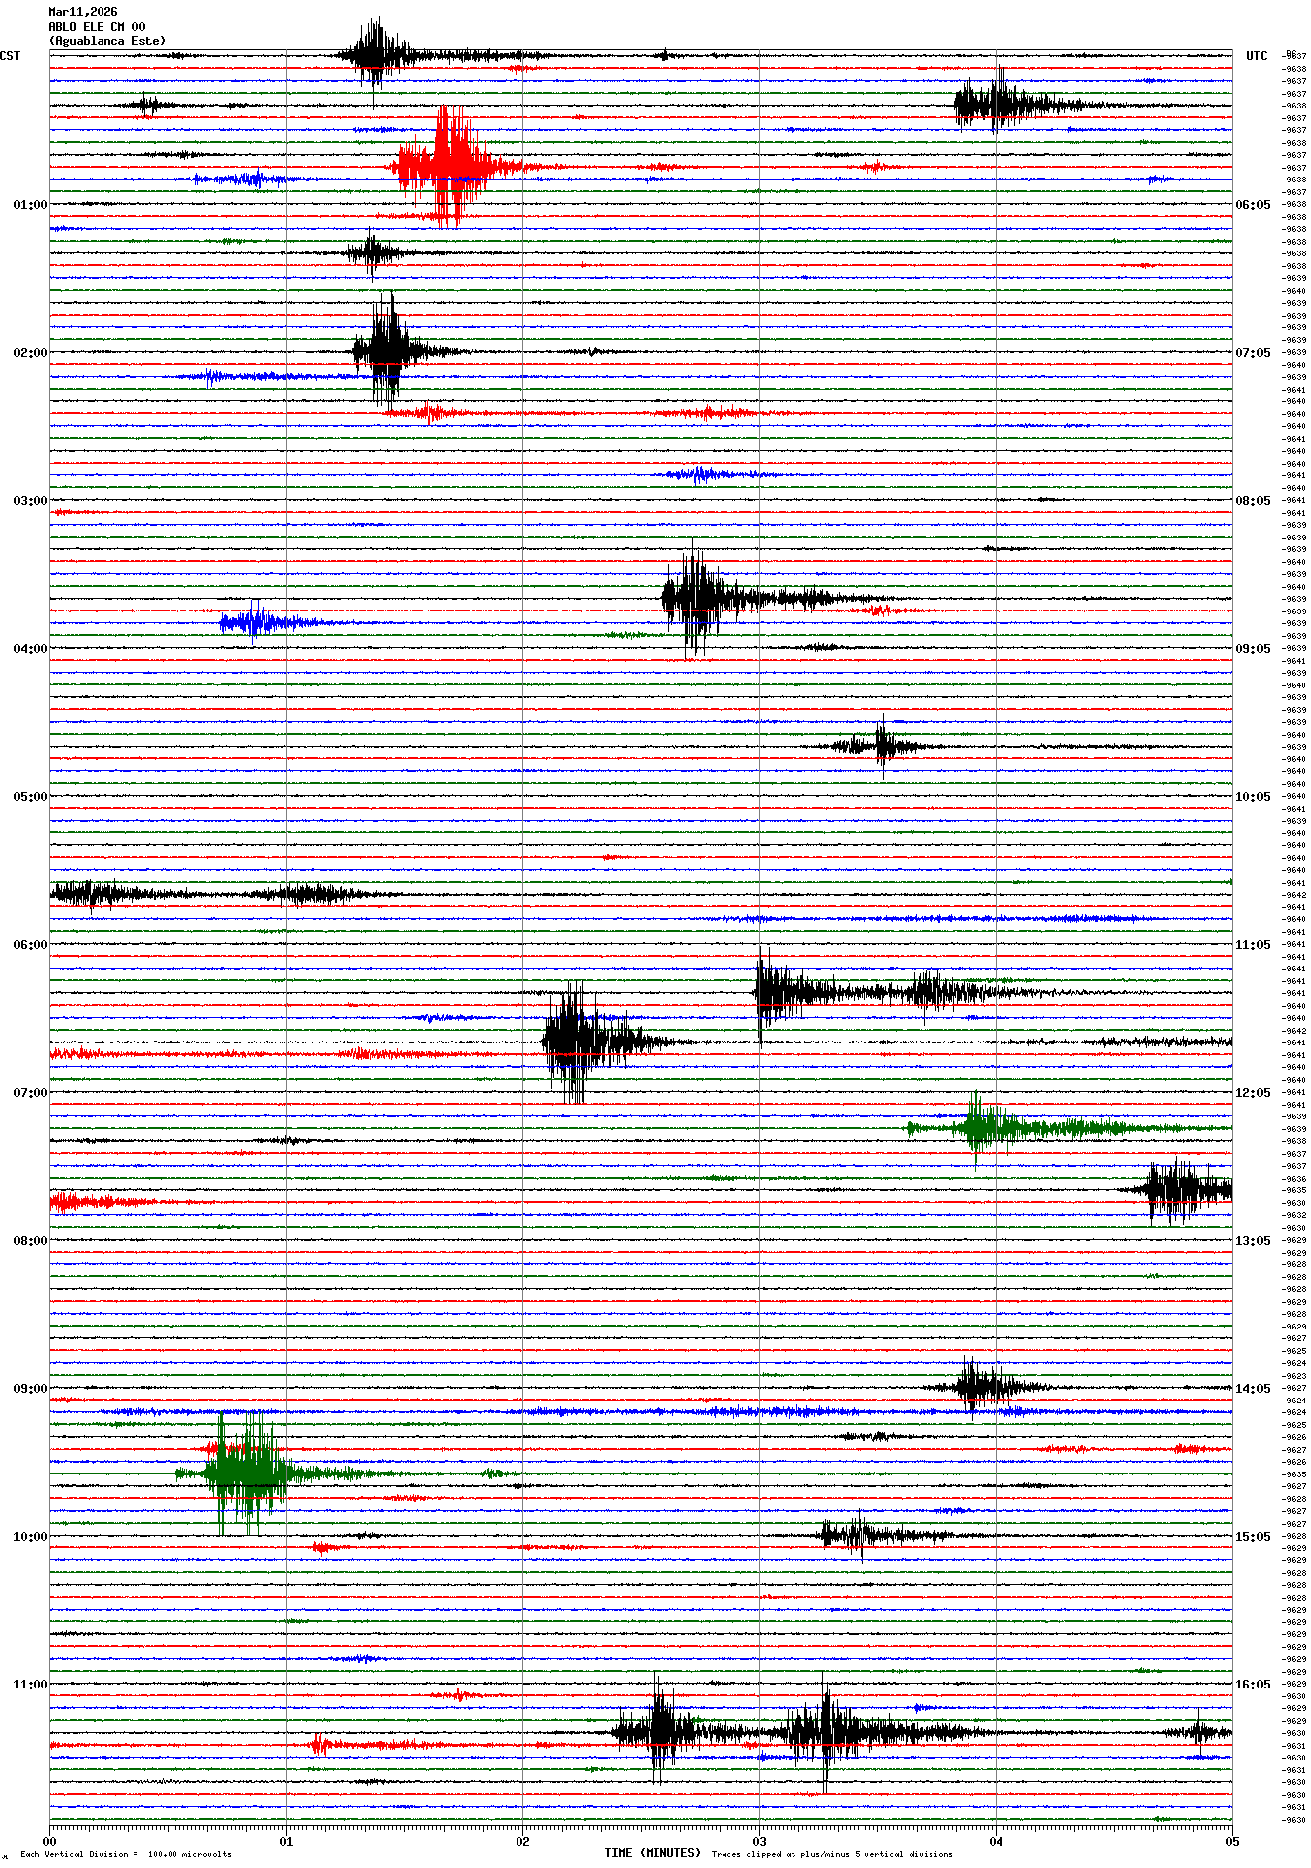
Task: Click the Each Vertical Division scale note
Action: 125,1854
